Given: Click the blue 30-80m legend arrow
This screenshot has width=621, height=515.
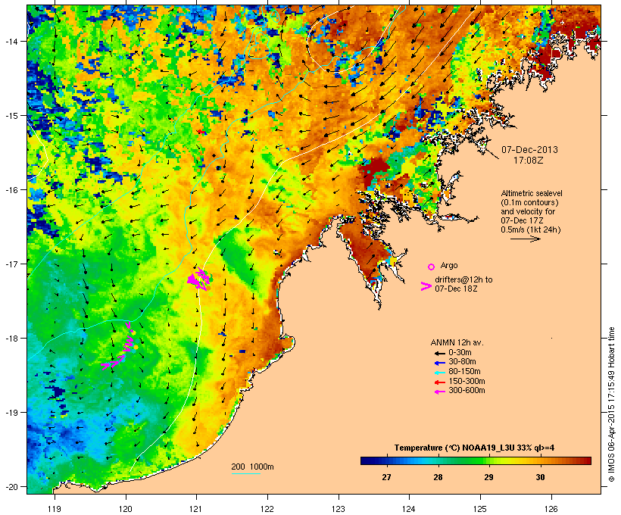Looking at the screenshot, I should tap(440, 363).
